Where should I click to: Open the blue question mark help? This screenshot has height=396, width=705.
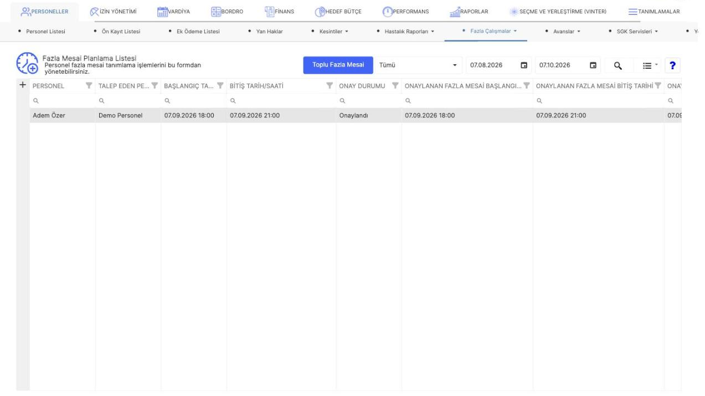[x=672, y=65]
